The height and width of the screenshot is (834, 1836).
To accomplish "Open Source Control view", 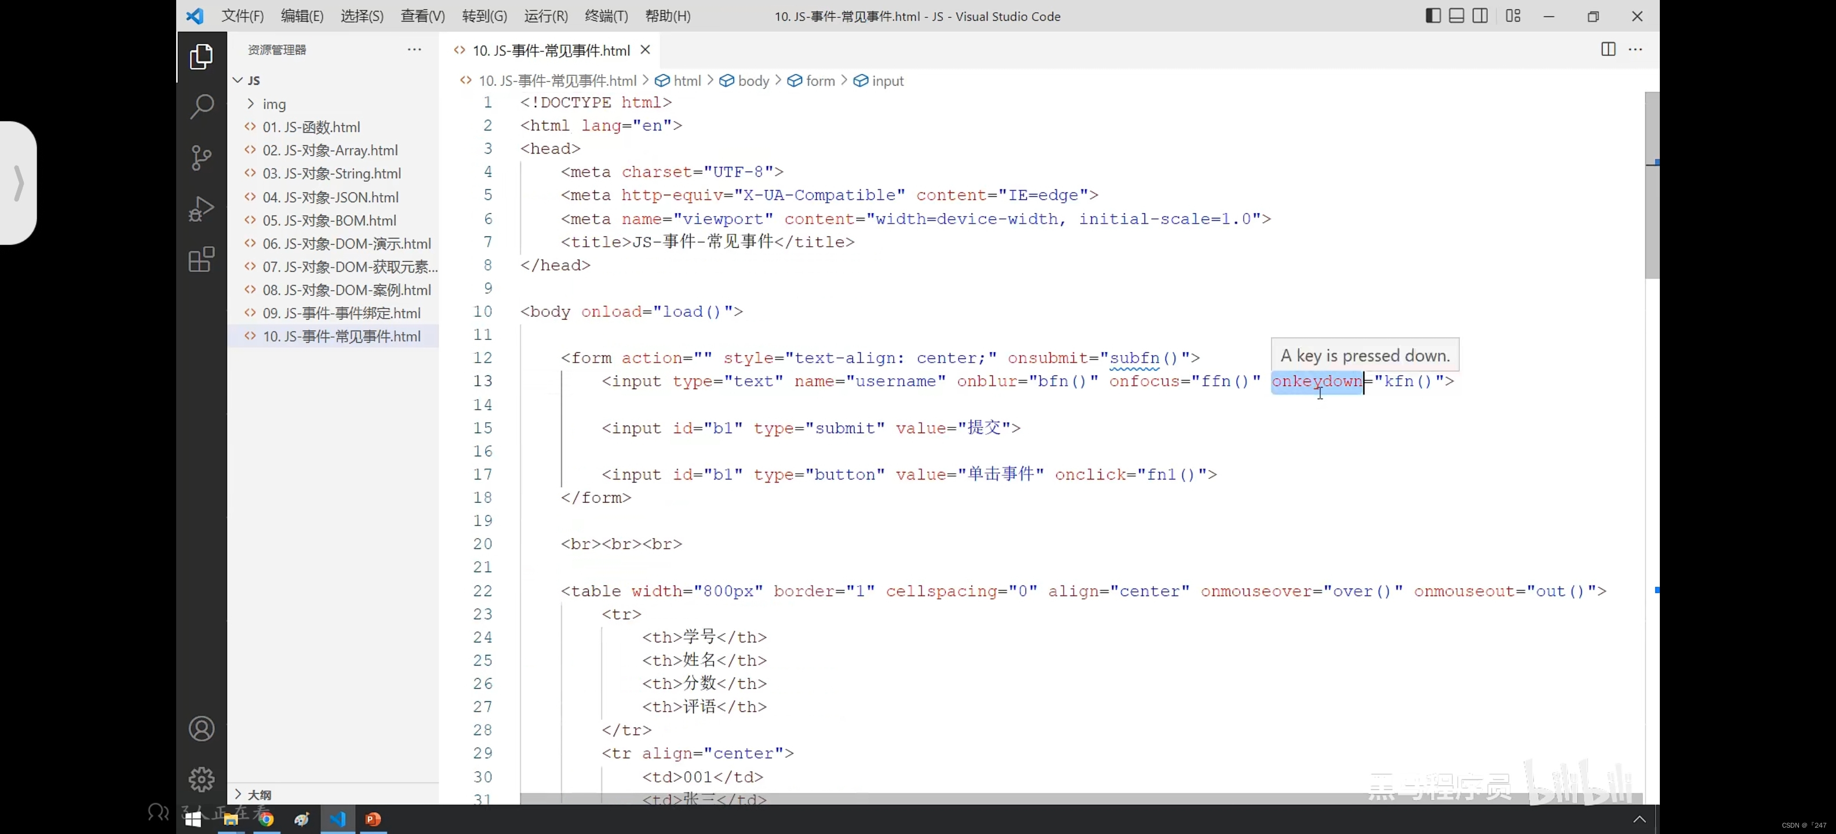I will (202, 158).
